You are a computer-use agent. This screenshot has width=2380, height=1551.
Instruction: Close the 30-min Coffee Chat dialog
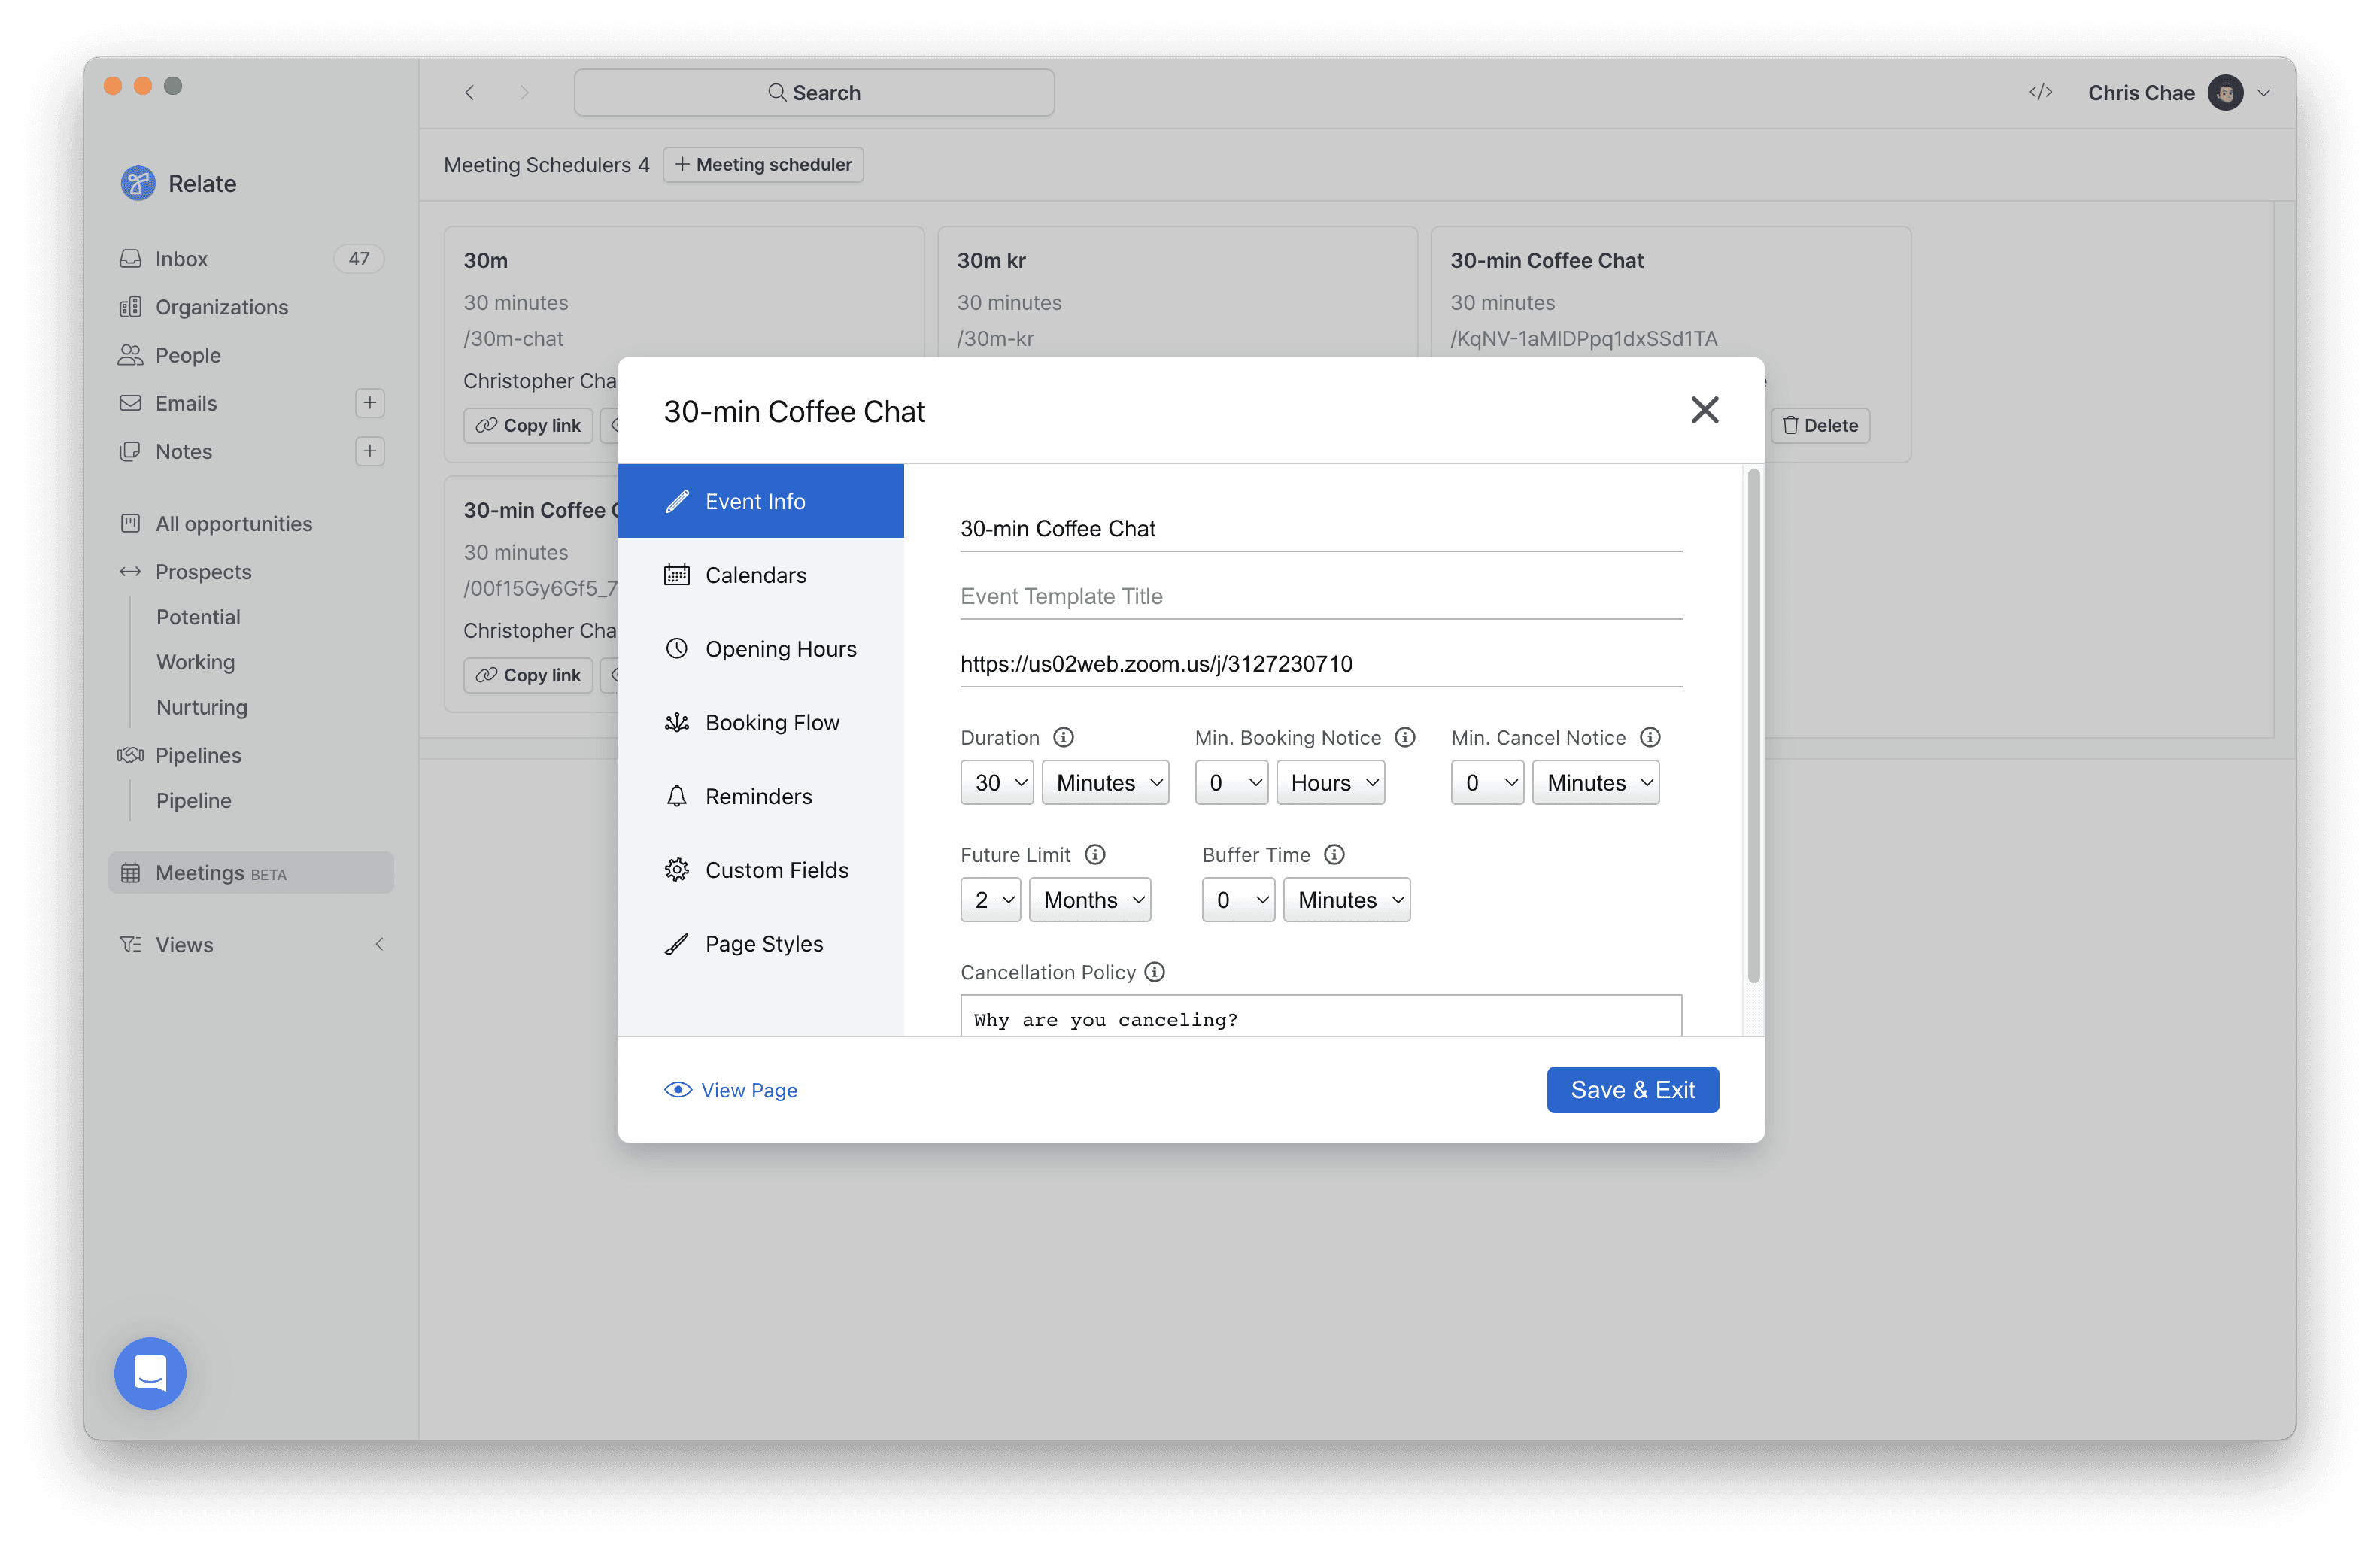(x=1704, y=410)
